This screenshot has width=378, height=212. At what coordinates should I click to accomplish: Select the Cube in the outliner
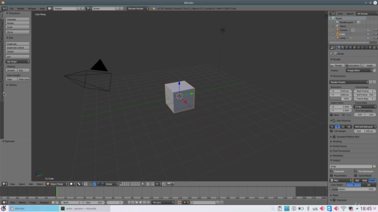342,34
